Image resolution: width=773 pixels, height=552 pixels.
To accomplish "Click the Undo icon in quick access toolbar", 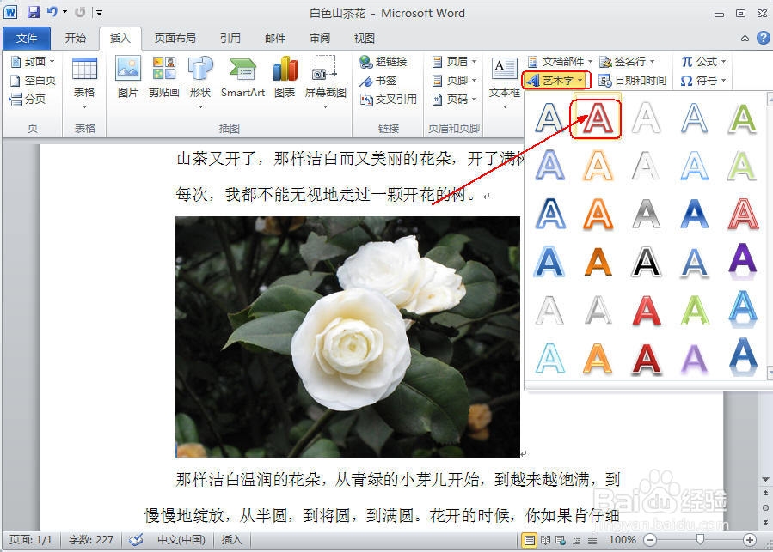I will click(52, 12).
